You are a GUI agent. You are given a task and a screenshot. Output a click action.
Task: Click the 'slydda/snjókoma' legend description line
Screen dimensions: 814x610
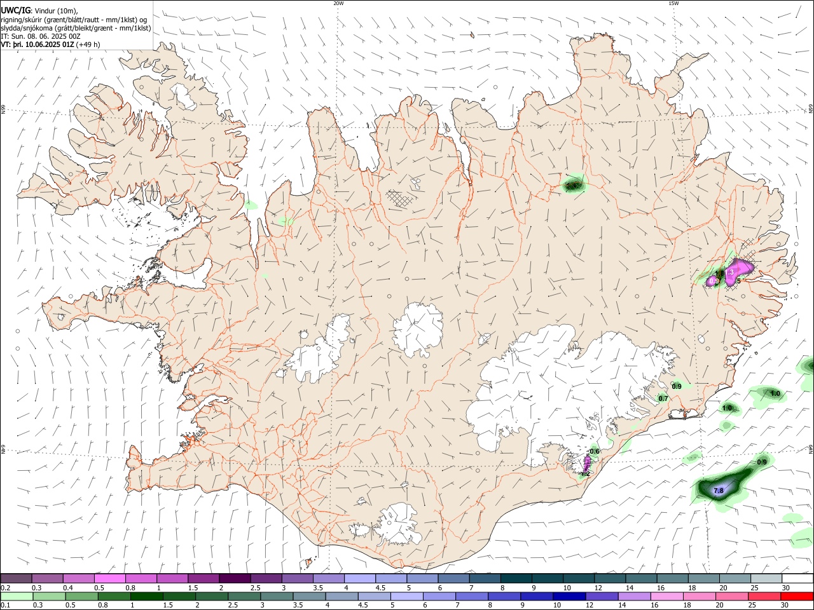(76, 28)
